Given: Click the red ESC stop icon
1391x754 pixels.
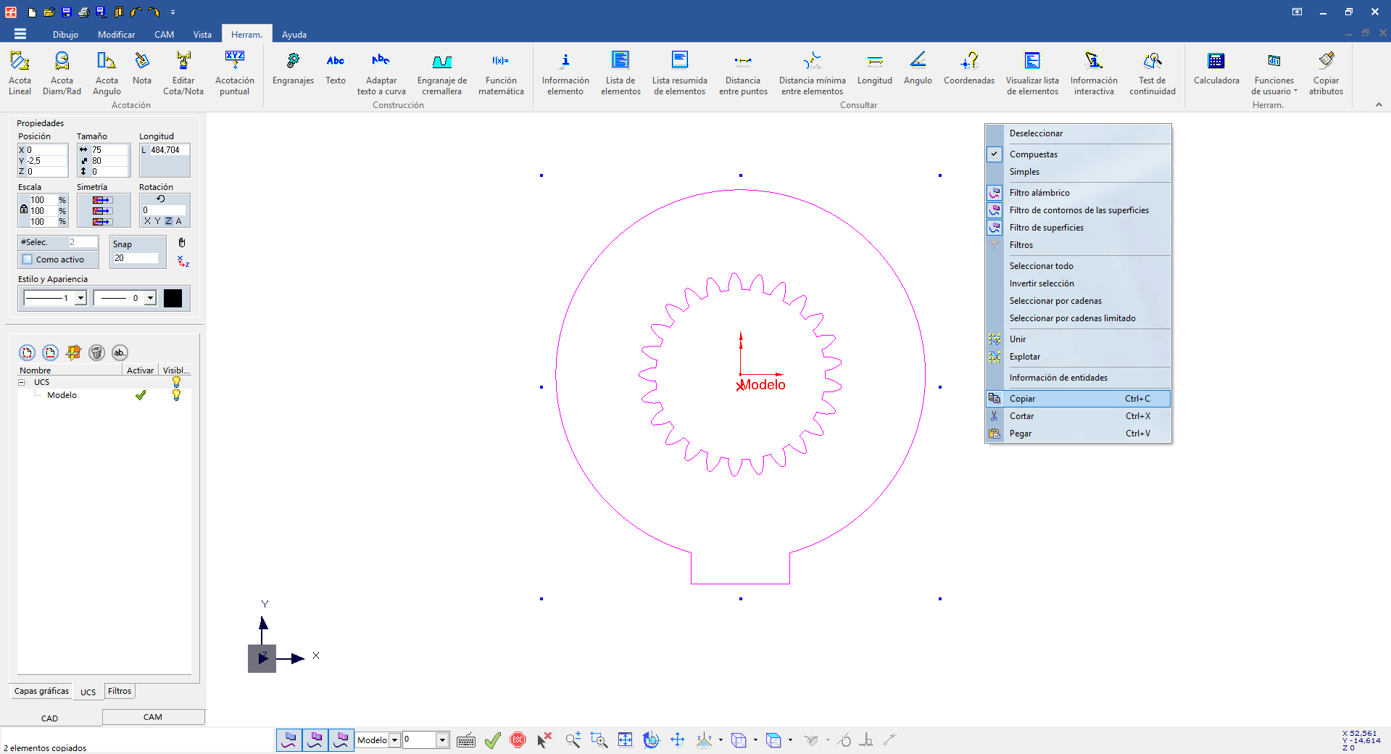Looking at the screenshot, I should (x=518, y=740).
